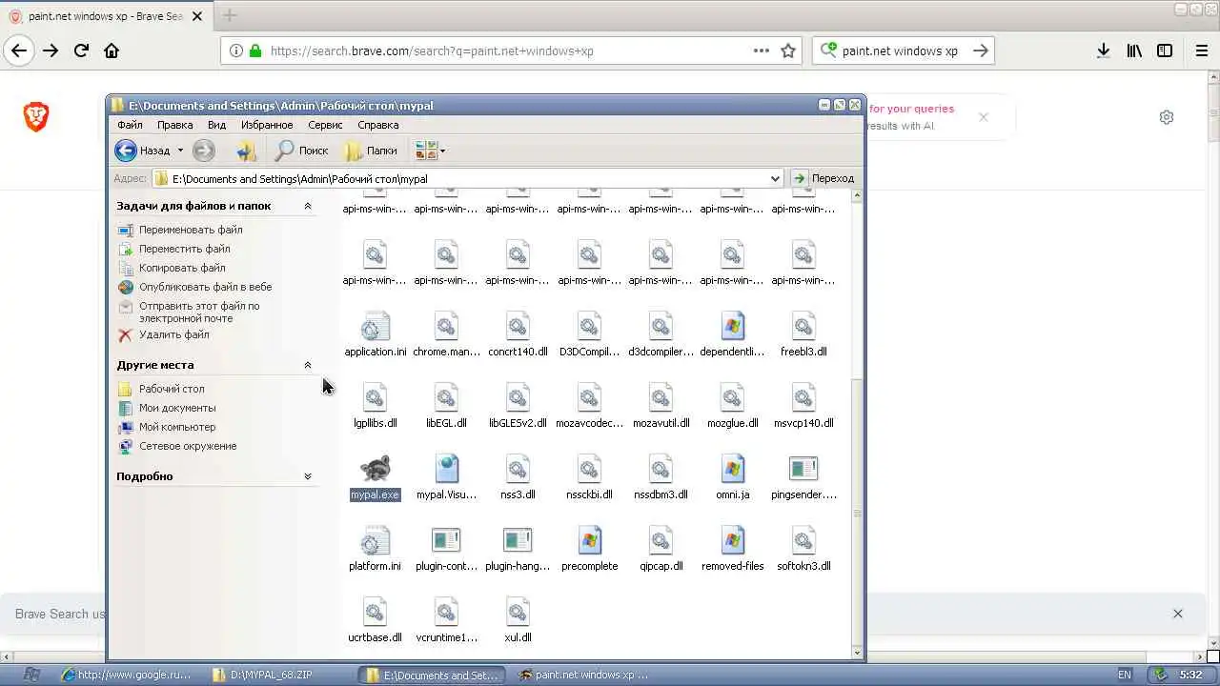Select the ucrtbase.dll file icon

click(375, 612)
